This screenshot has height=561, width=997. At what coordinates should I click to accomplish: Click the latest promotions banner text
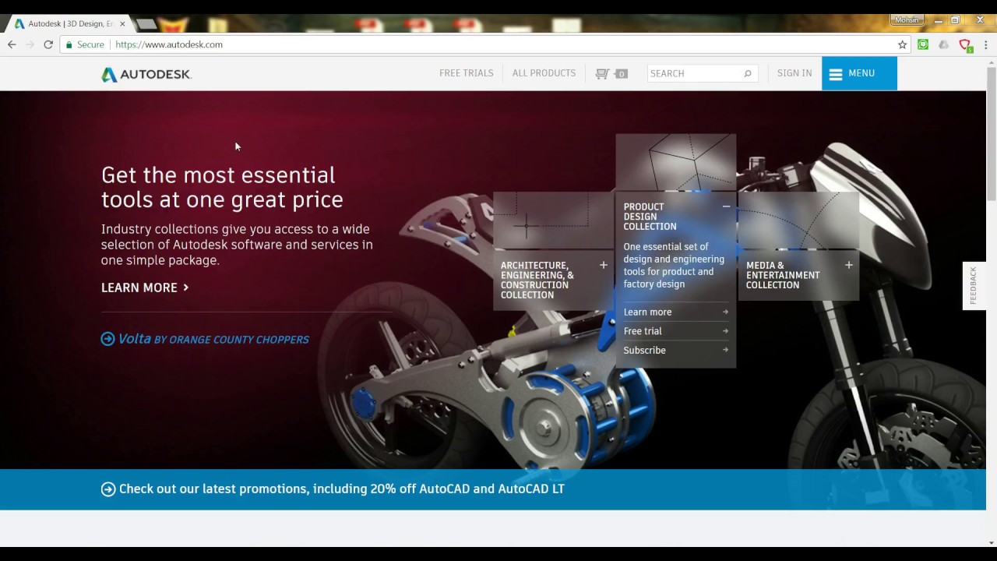coord(342,489)
